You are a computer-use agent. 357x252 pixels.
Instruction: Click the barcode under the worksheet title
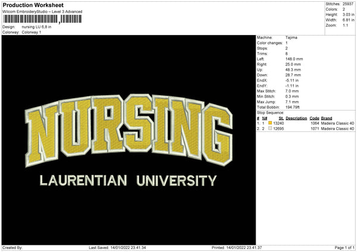coord(42,19)
